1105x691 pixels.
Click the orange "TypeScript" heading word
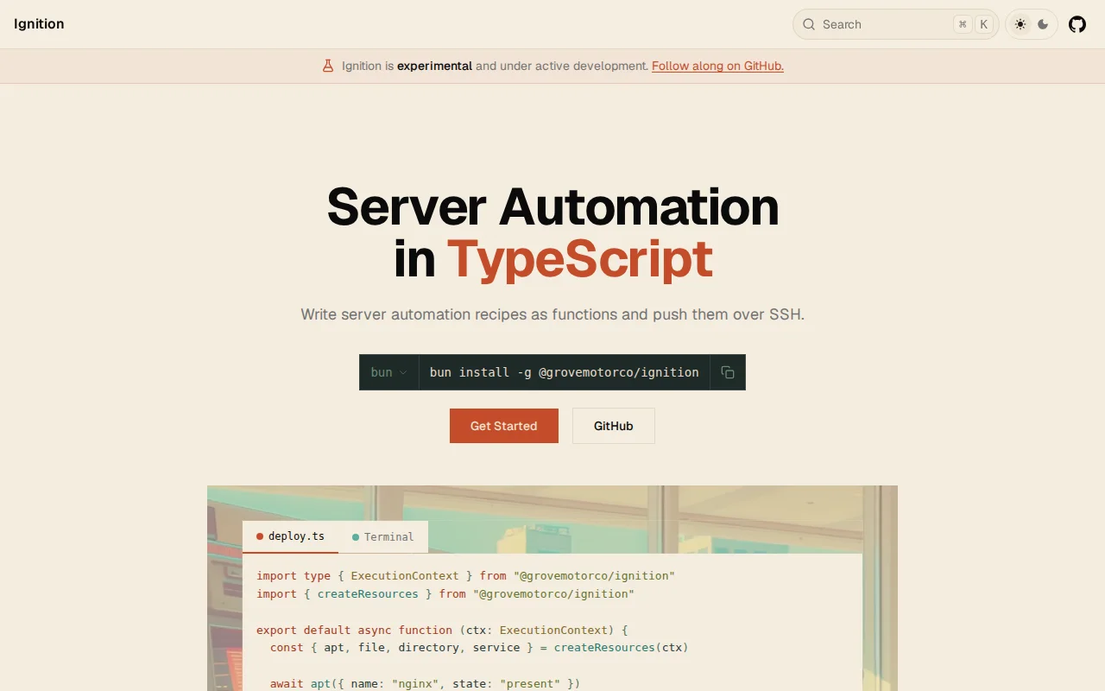coord(579,258)
